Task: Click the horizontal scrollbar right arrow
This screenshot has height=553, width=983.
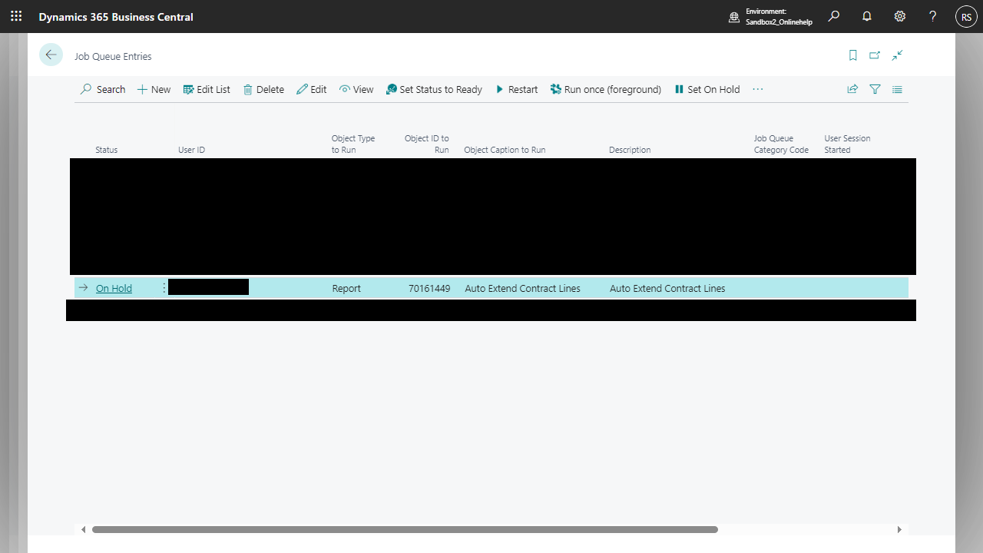Action: click(899, 529)
